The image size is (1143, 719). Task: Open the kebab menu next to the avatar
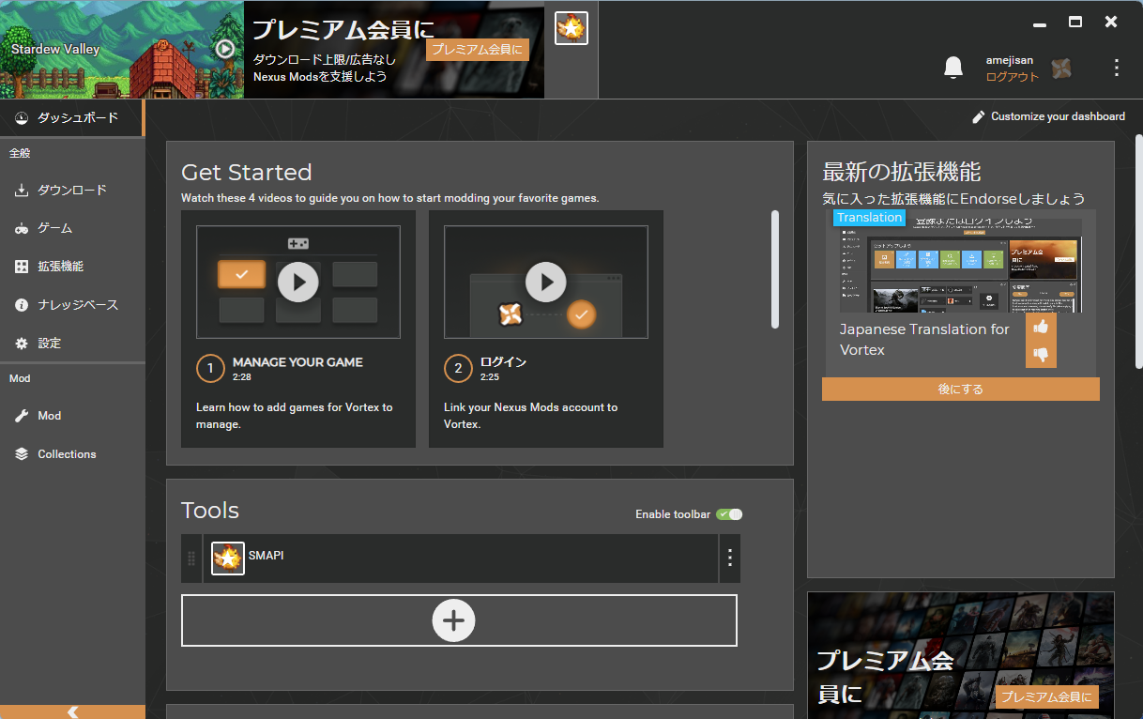(1115, 68)
